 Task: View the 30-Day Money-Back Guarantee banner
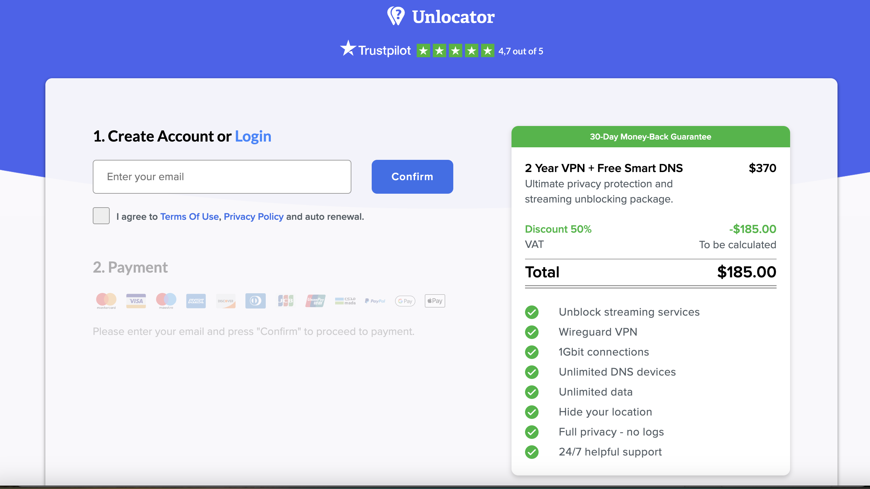coord(650,136)
